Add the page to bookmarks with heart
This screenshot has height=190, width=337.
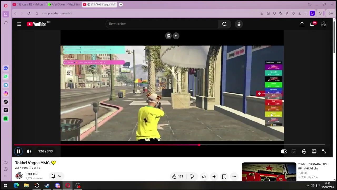(x=293, y=13)
